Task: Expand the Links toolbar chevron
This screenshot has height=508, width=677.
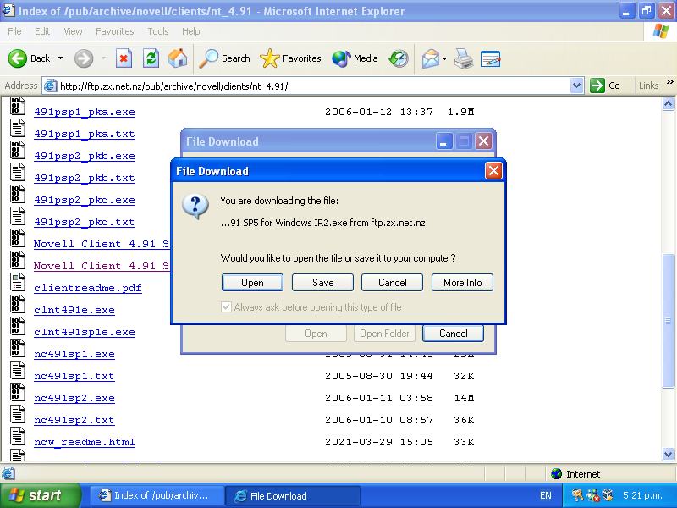Action: coord(669,81)
